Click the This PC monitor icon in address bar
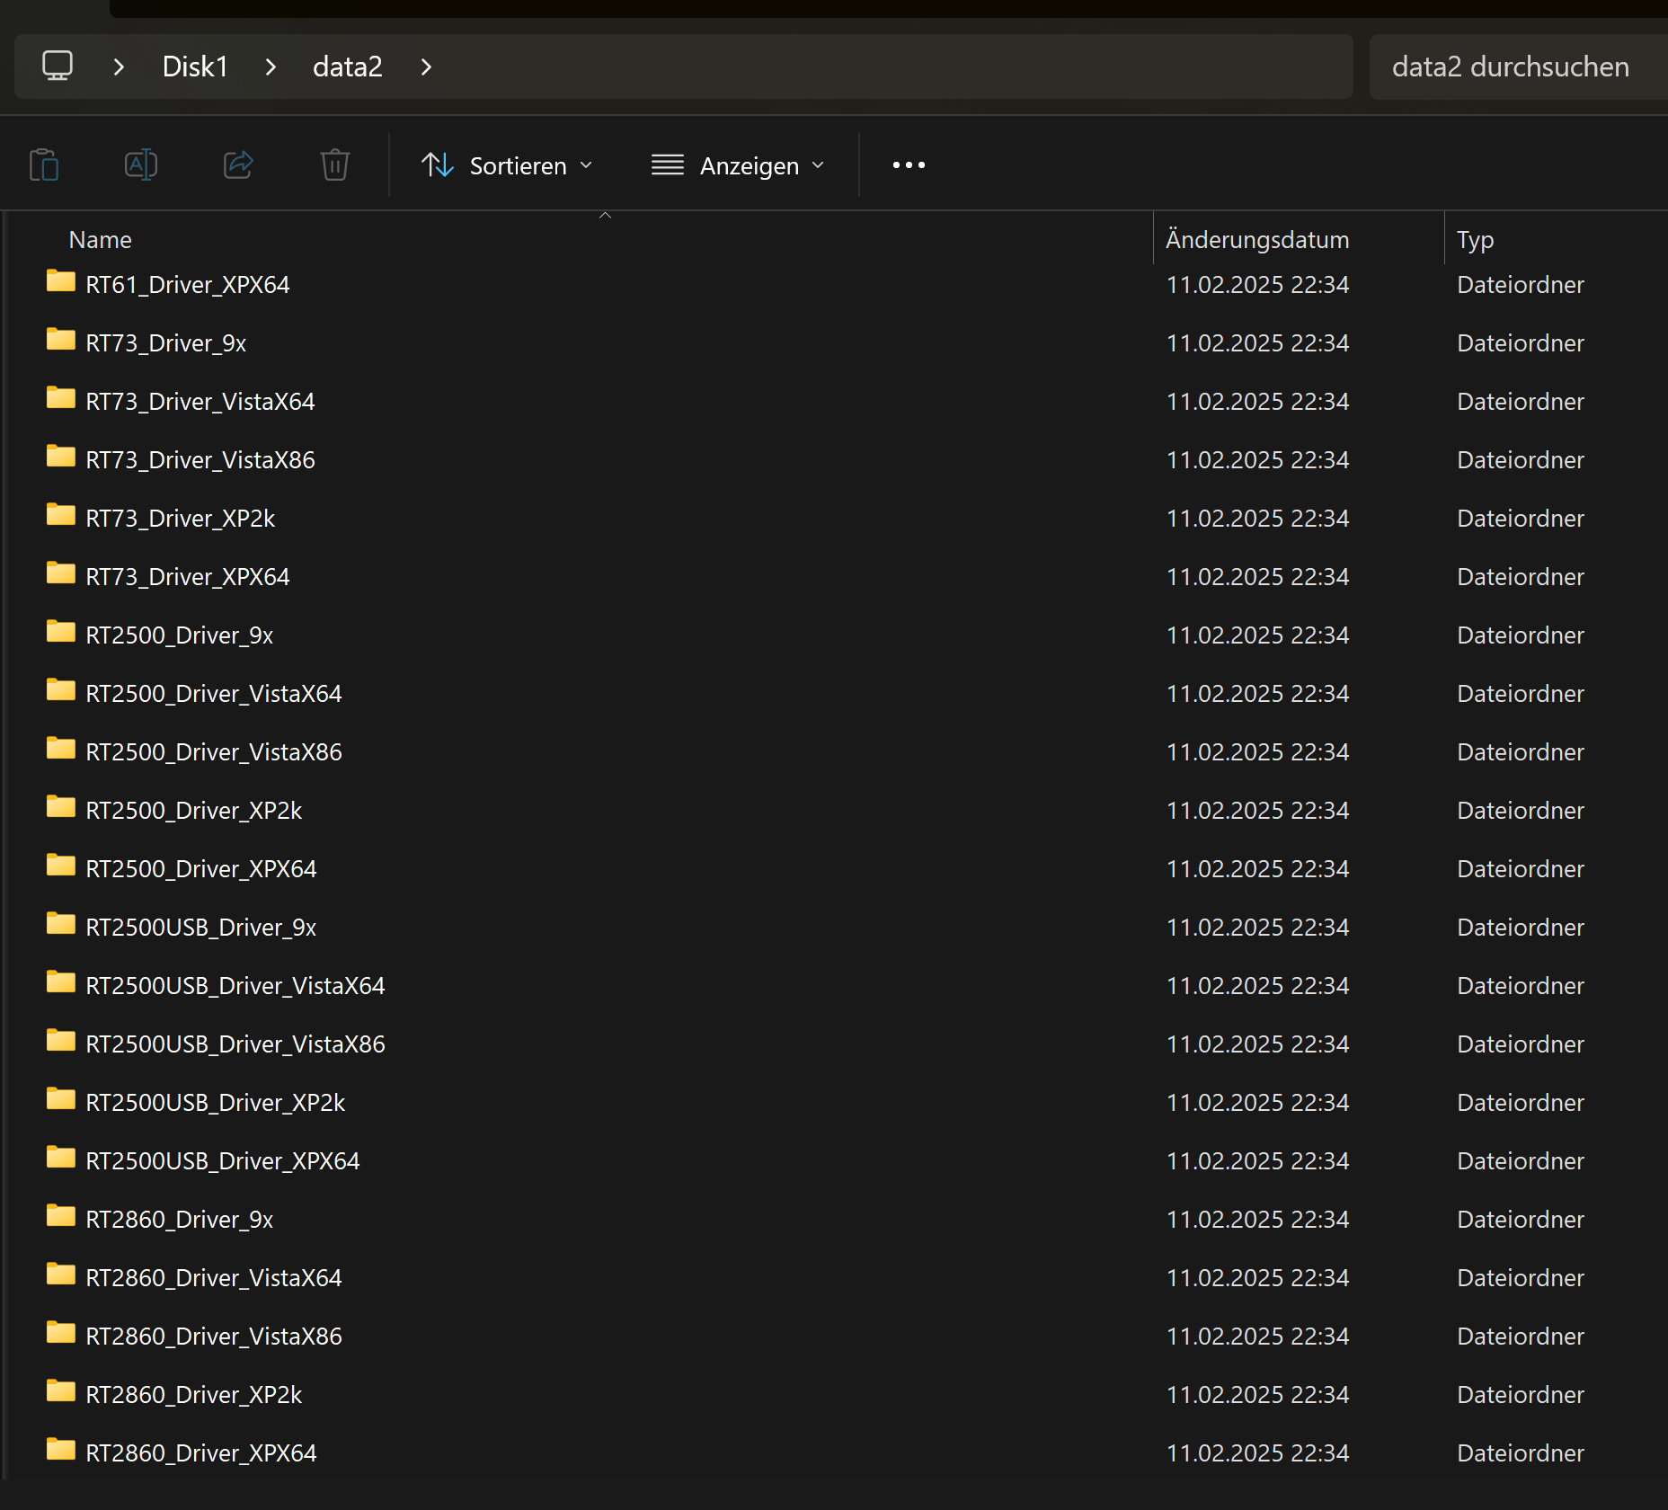 pyautogui.click(x=58, y=66)
